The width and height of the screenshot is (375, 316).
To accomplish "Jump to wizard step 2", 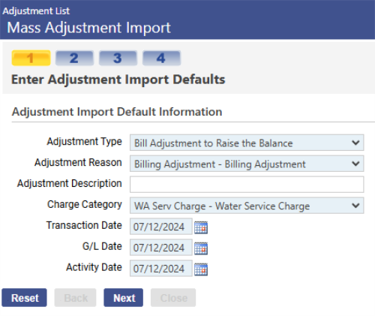I will [x=74, y=58].
